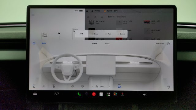This screenshot has height=110, width=196.
Task: Toggle the blue Auto climate setting
Action: point(43,43)
